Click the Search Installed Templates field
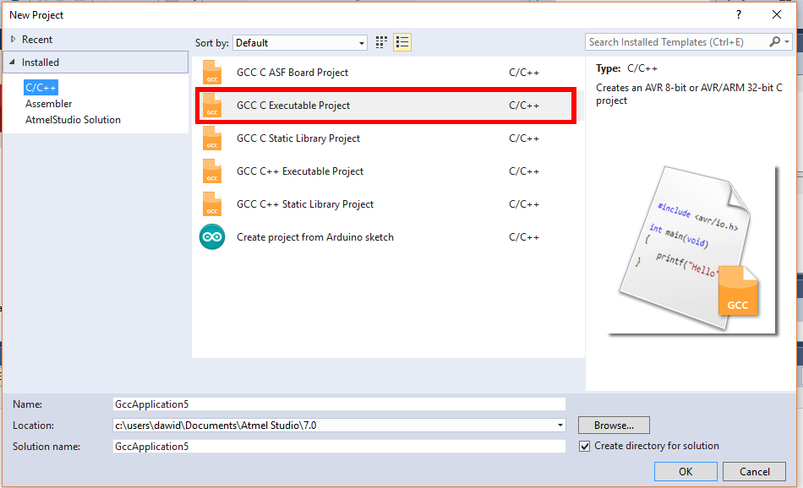 pyautogui.click(x=677, y=42)
